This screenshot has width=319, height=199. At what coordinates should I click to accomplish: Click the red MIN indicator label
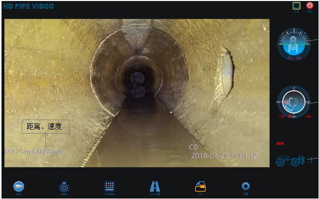280,144
